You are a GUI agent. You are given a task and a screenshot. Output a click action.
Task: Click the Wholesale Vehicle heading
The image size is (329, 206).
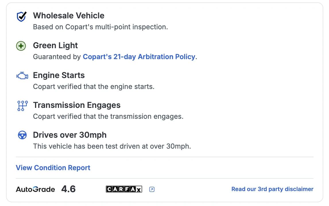click(x=69, y=16)
